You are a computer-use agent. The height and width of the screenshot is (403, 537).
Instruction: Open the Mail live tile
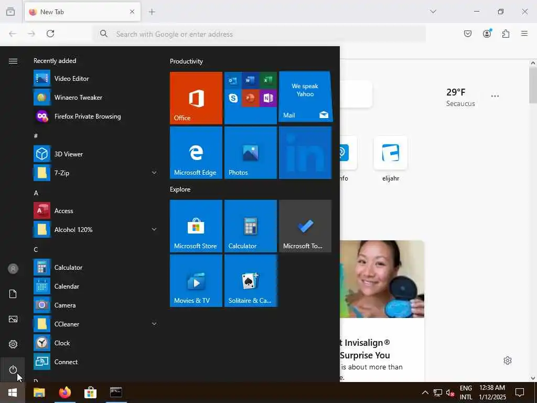pos(305,97)
